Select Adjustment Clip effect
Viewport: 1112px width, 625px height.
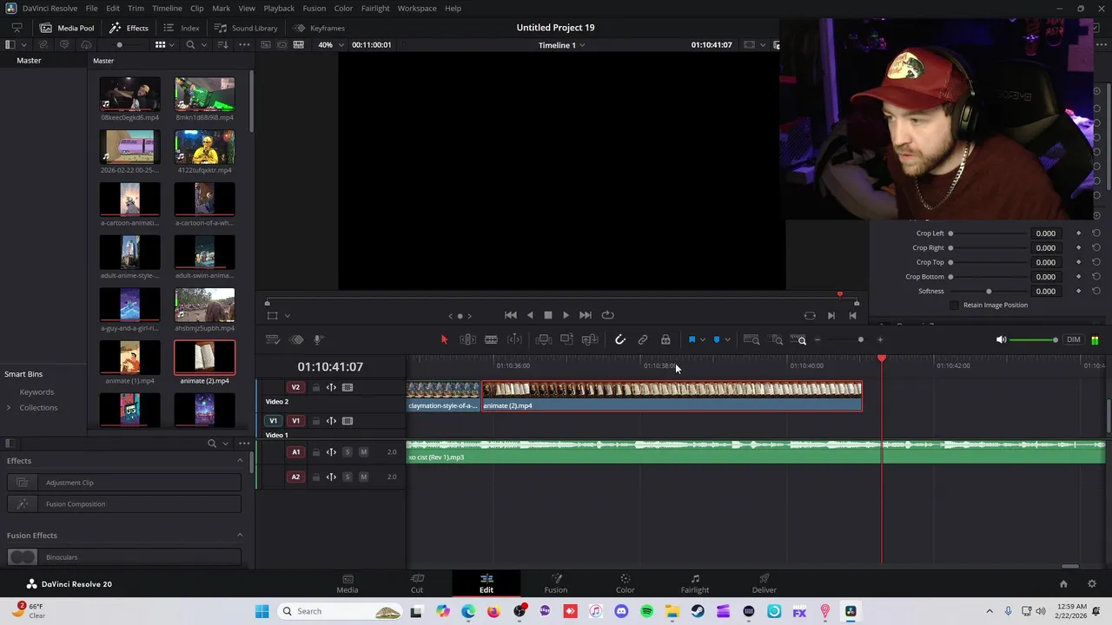coord(124,483)
